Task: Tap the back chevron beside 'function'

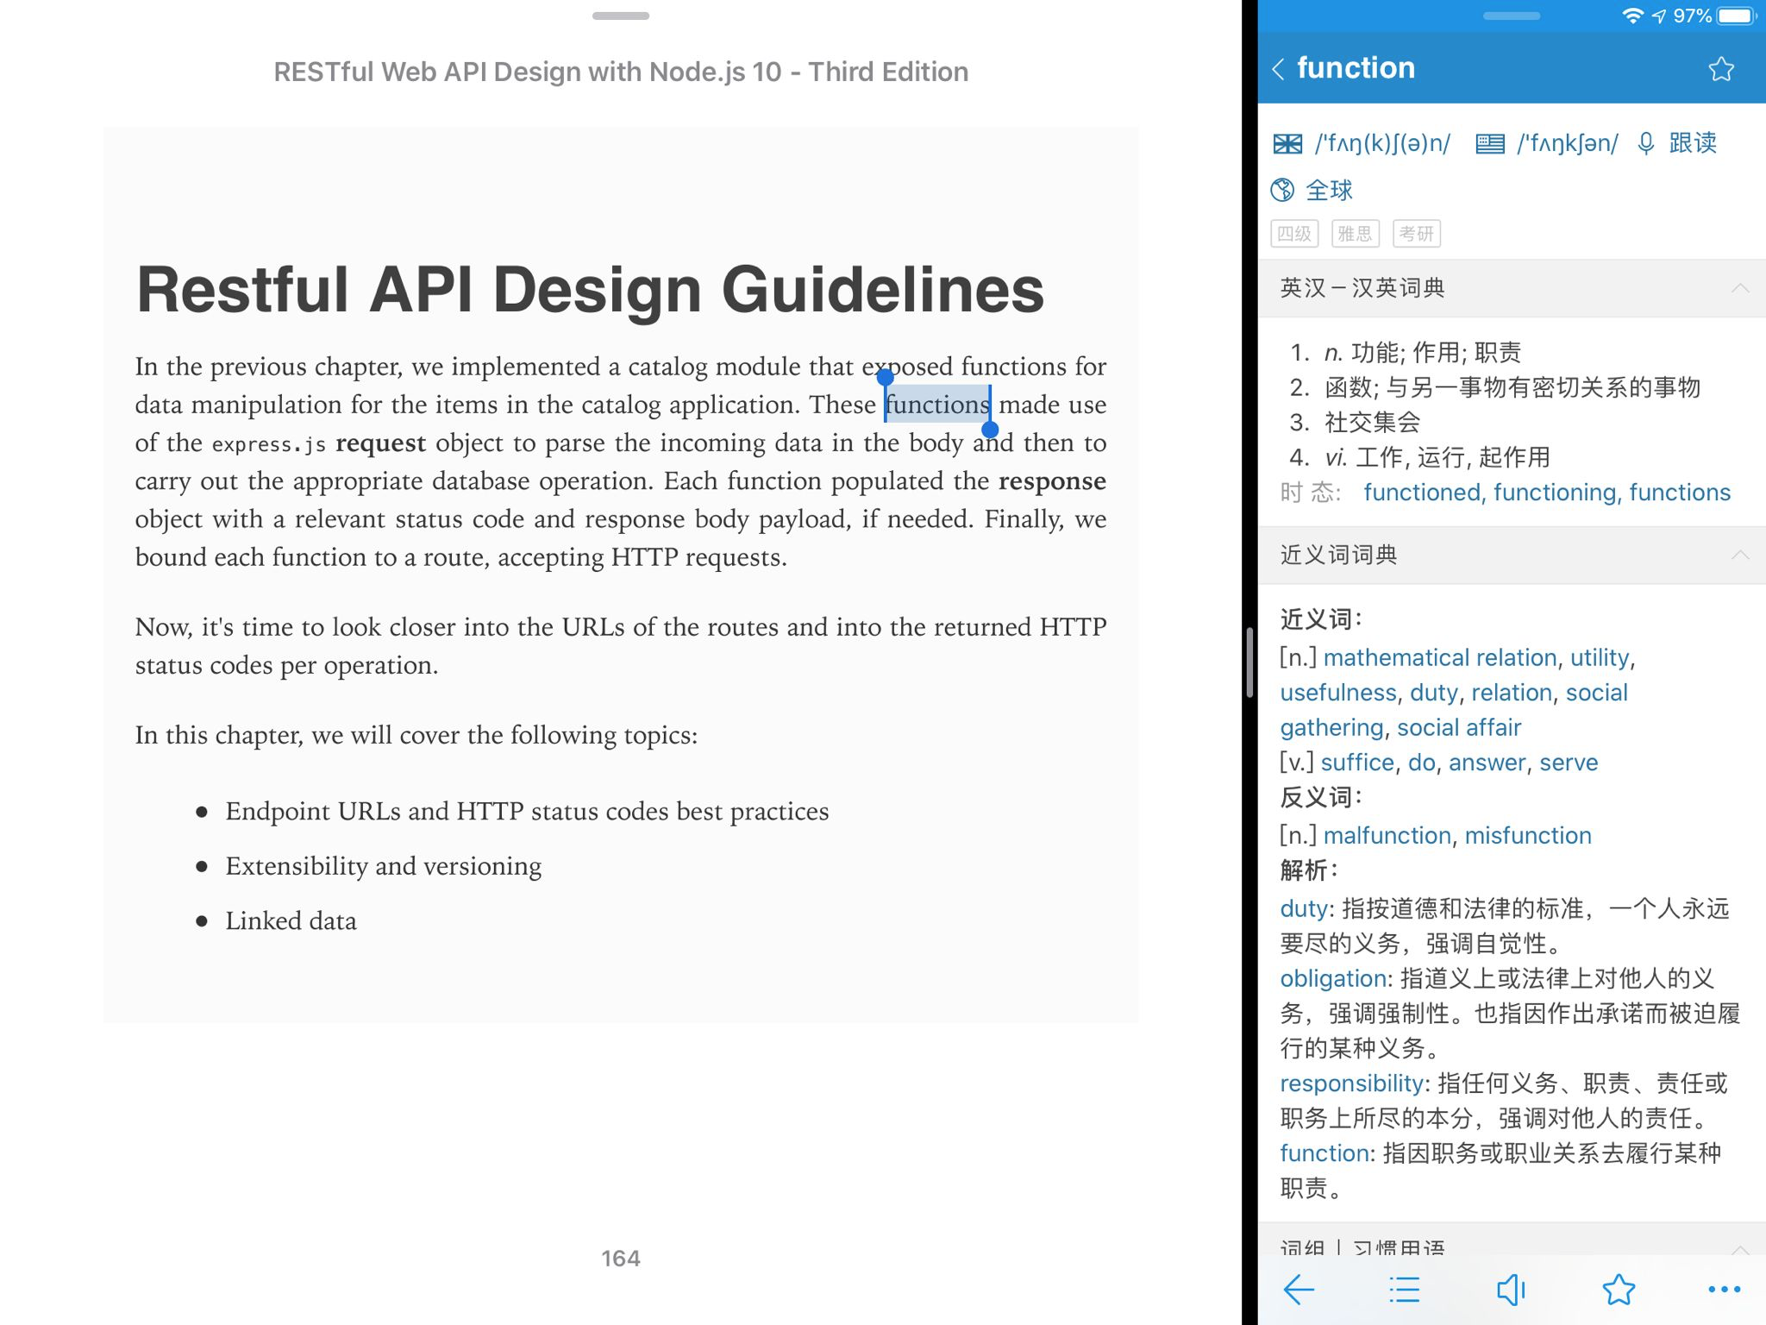Action: tap(1279, 69)
